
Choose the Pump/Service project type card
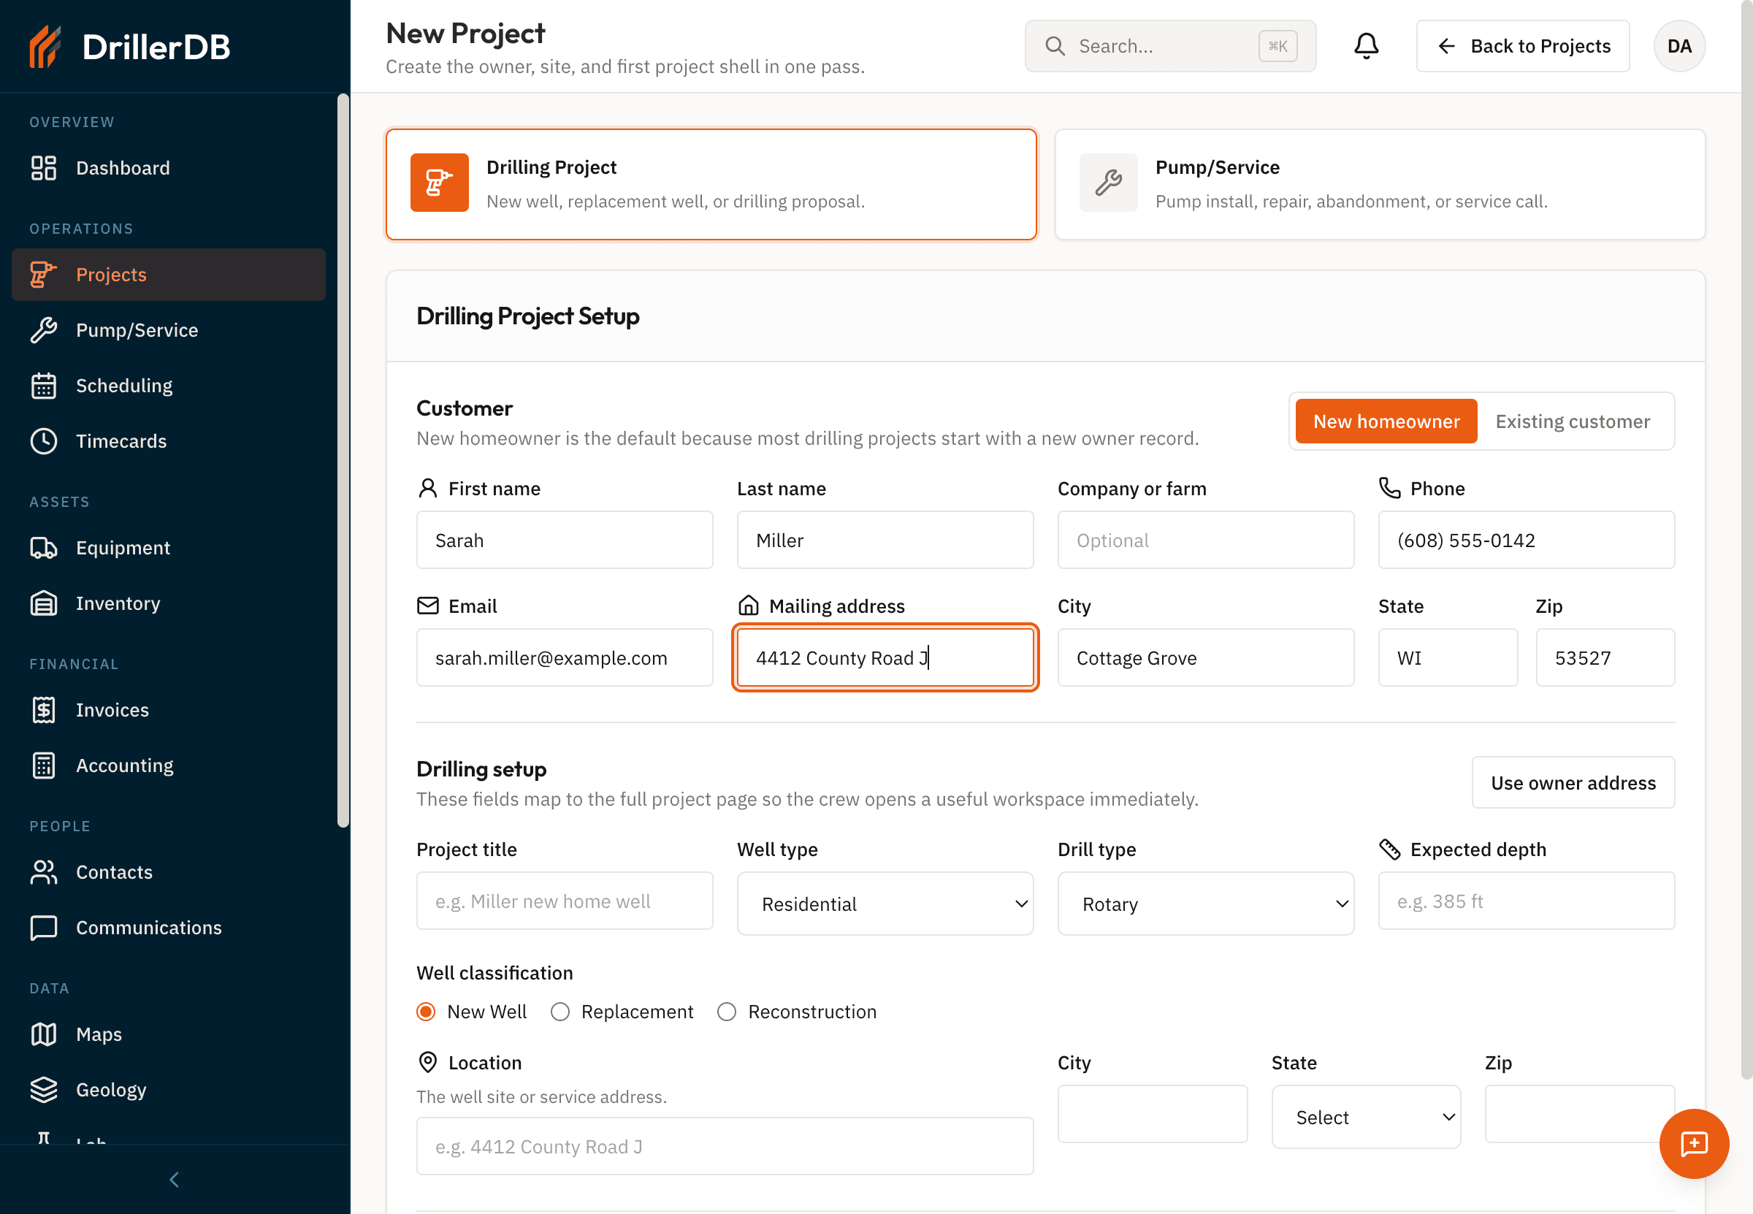pyautogui.click(x=1380, y=184)
